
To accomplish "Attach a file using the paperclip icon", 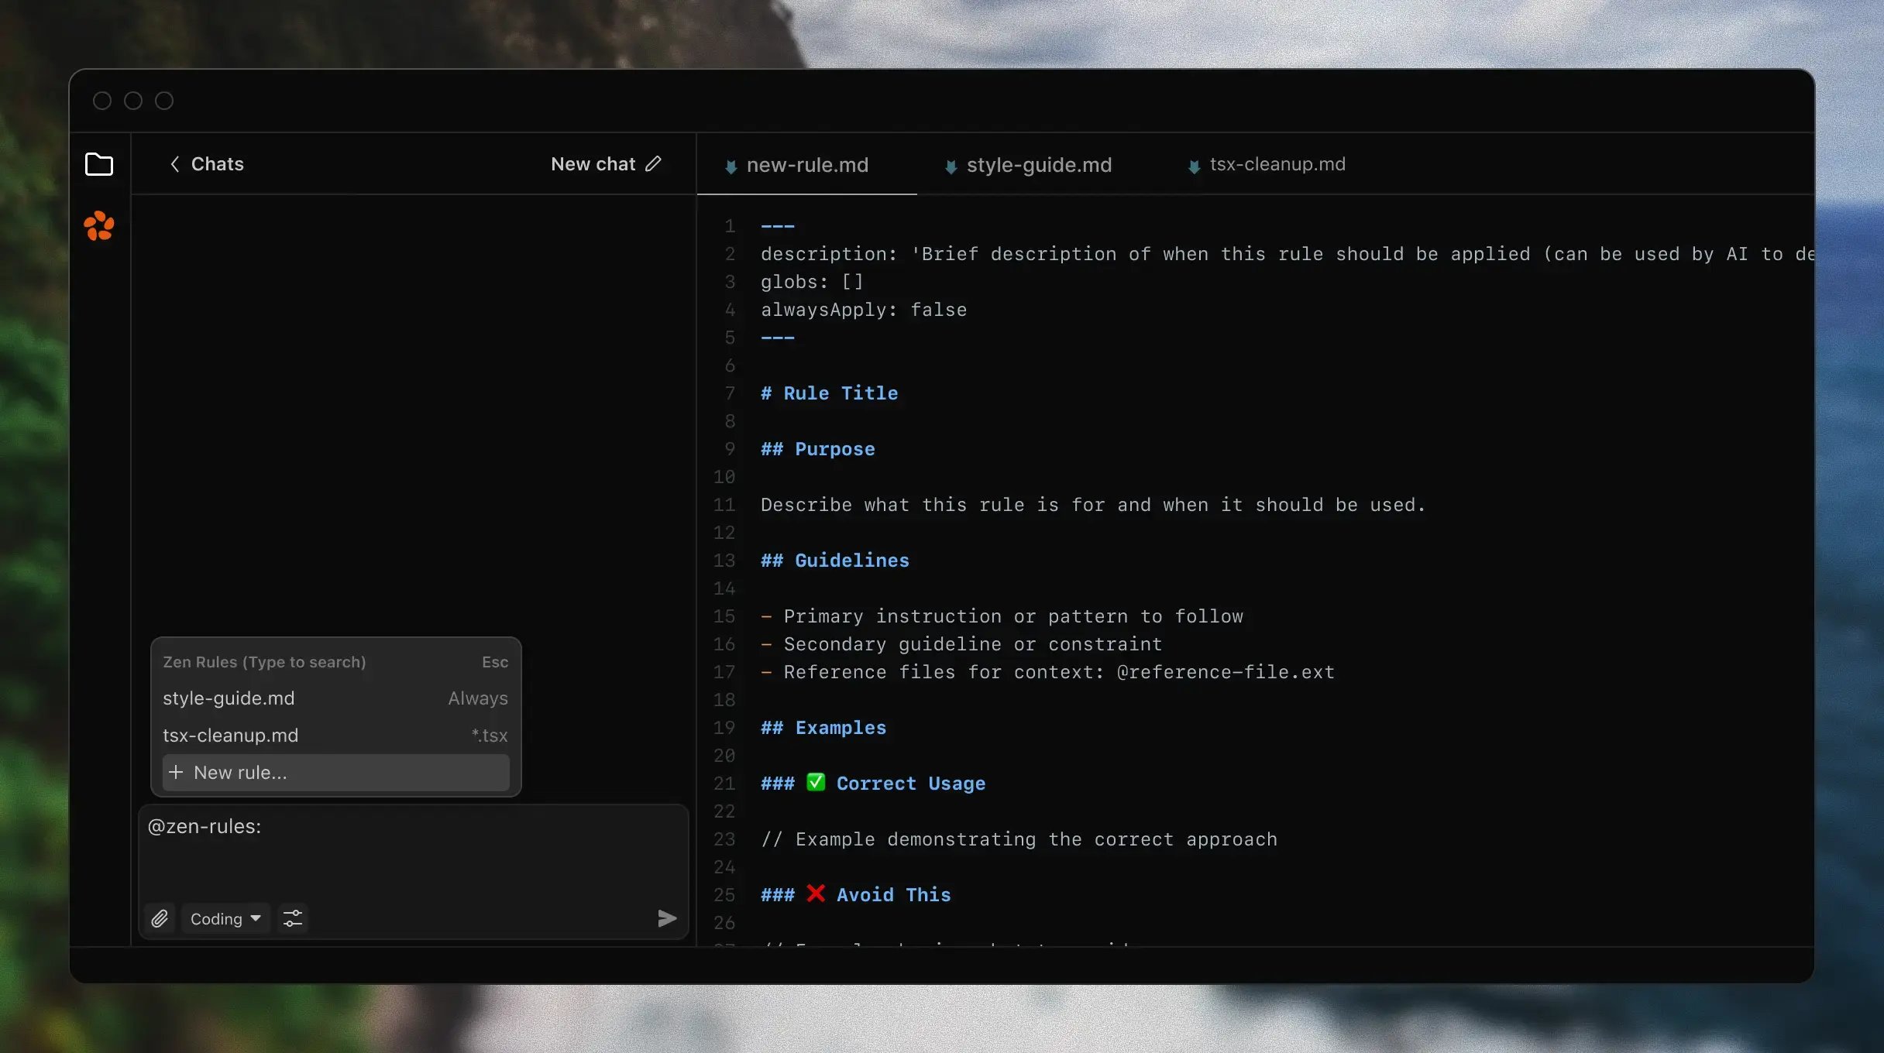I will pos(160,918).
